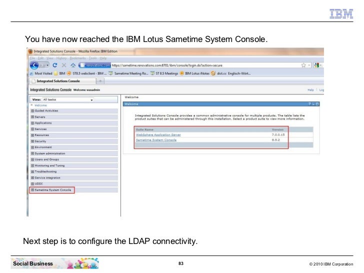
Task: Open the Sametime System Console suite link
Action: point(156,140)
